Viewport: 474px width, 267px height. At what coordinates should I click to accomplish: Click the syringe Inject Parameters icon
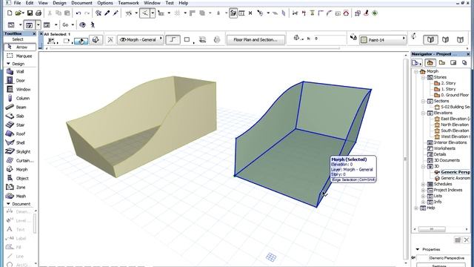[x=116, y=13]
